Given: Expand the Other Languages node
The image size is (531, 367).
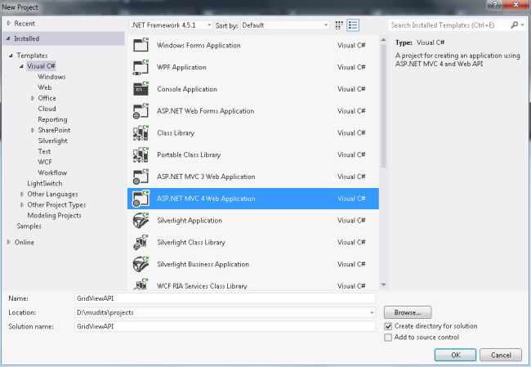Looking at the screenshot, I should [x=22, y=194].
